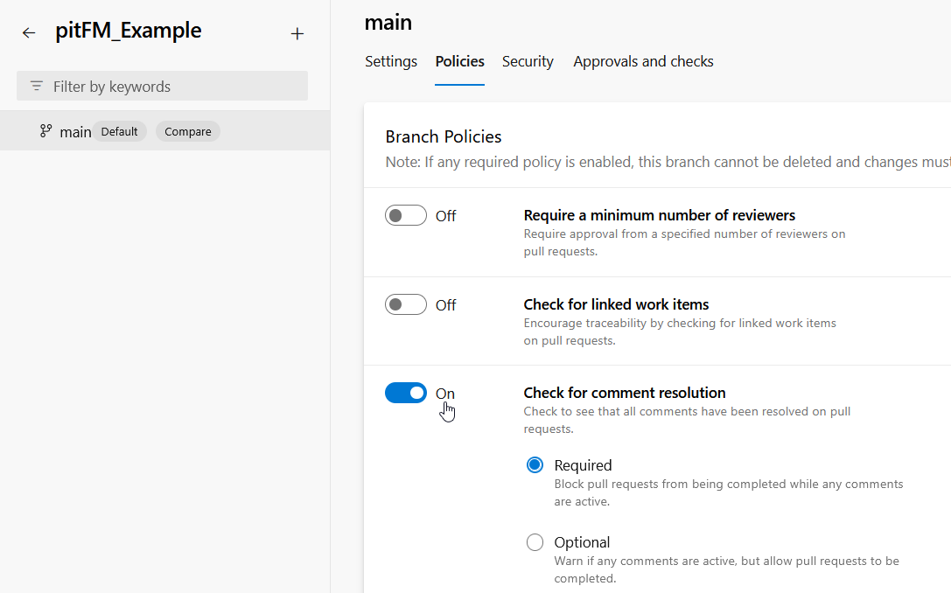951x593 pixels.
Task: Disable Check for comment resolution
Action: pyautogui.click(x=405, y=393)
